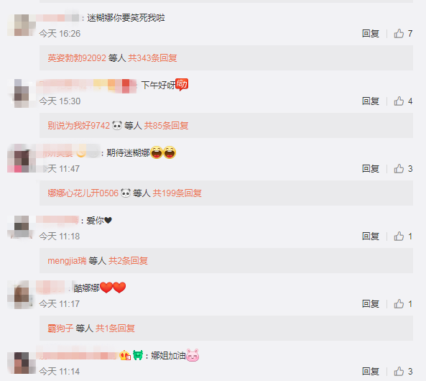This screenshot has width=426, height=381.
Task: Expand 共343条回复 replies
Action: coord(152,58)
